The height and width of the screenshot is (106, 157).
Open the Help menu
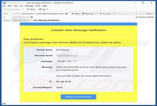pyautogui.click(x=45, y=6)
